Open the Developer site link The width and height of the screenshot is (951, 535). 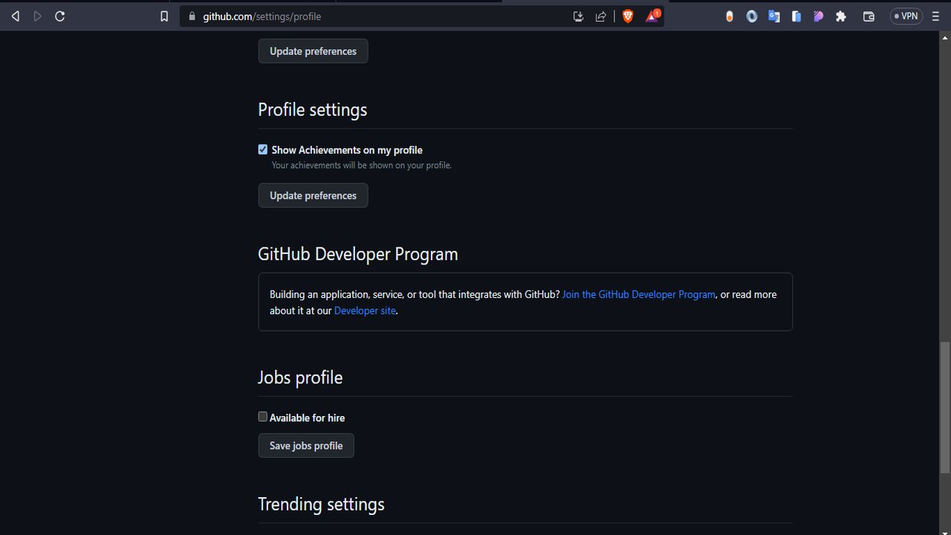pyautogui.click(x=365, y=311)
